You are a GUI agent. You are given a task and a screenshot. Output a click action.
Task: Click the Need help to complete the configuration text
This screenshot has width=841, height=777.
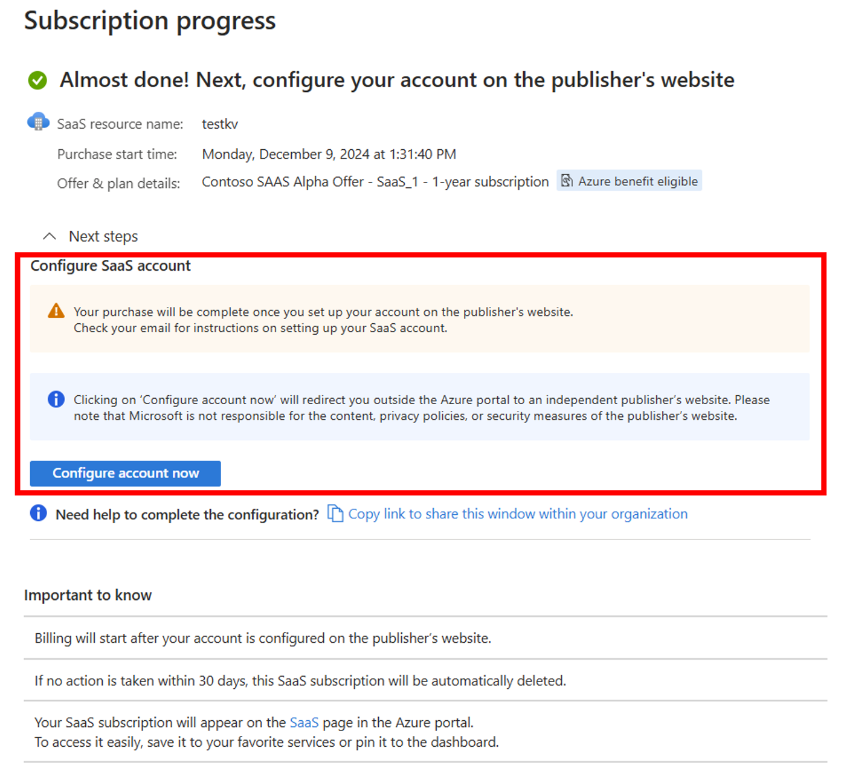(x=187, y=515)
